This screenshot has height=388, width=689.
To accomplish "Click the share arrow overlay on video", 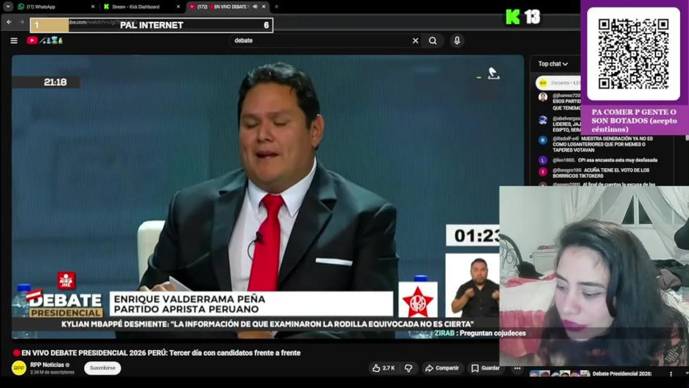I will (493, 73).
